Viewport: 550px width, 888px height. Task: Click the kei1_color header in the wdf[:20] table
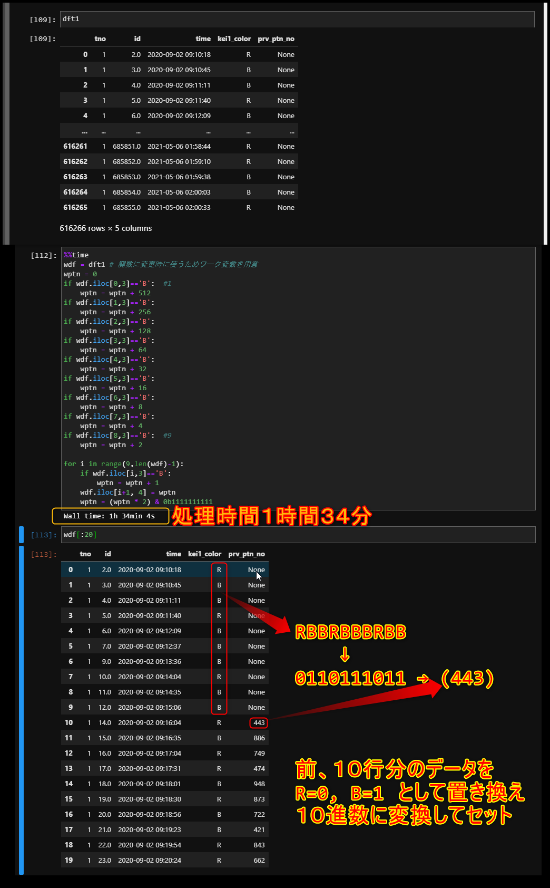point(204,554)
